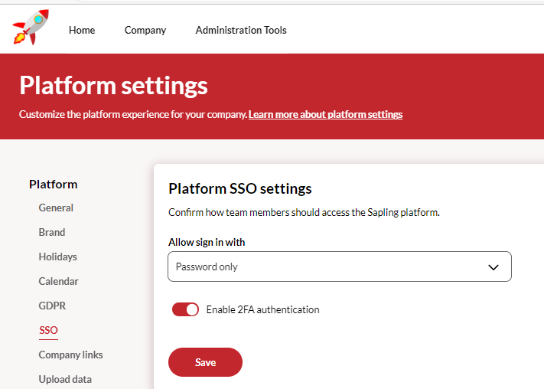Follow the Learn more about platform settings link
Image resolution: width=544 pixels, height=389 pixels.
325,114
